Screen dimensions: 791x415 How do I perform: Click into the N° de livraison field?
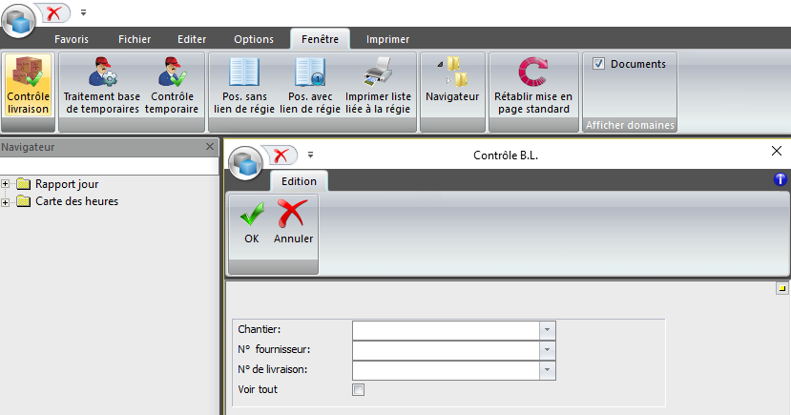446,370
